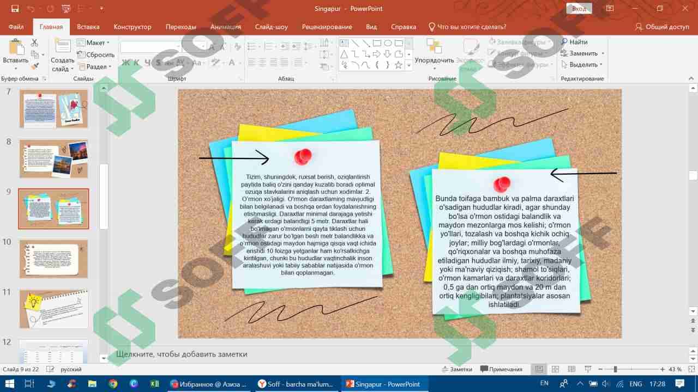The image size is (698, 392).
Task: Switch to the Insert (Вставка) tab
Action: point(88,27)
